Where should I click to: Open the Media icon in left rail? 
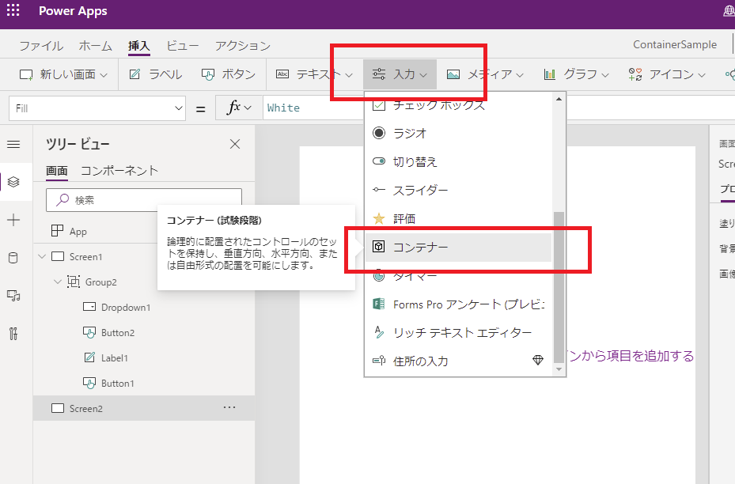pyautogui.click(x=13, y=296)
